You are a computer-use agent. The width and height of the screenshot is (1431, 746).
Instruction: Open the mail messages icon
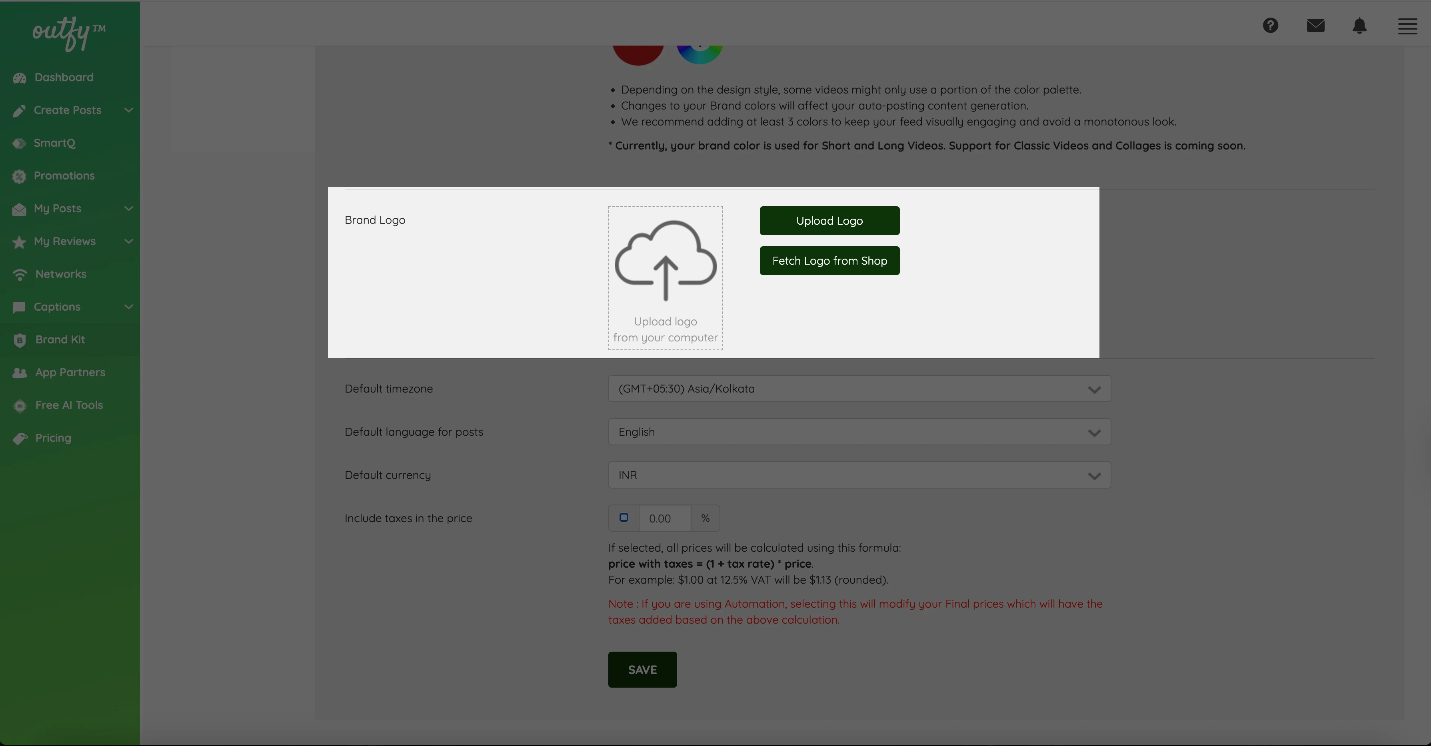(1315, 26)
